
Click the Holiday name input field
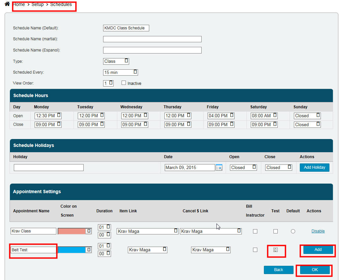point(49,167)
